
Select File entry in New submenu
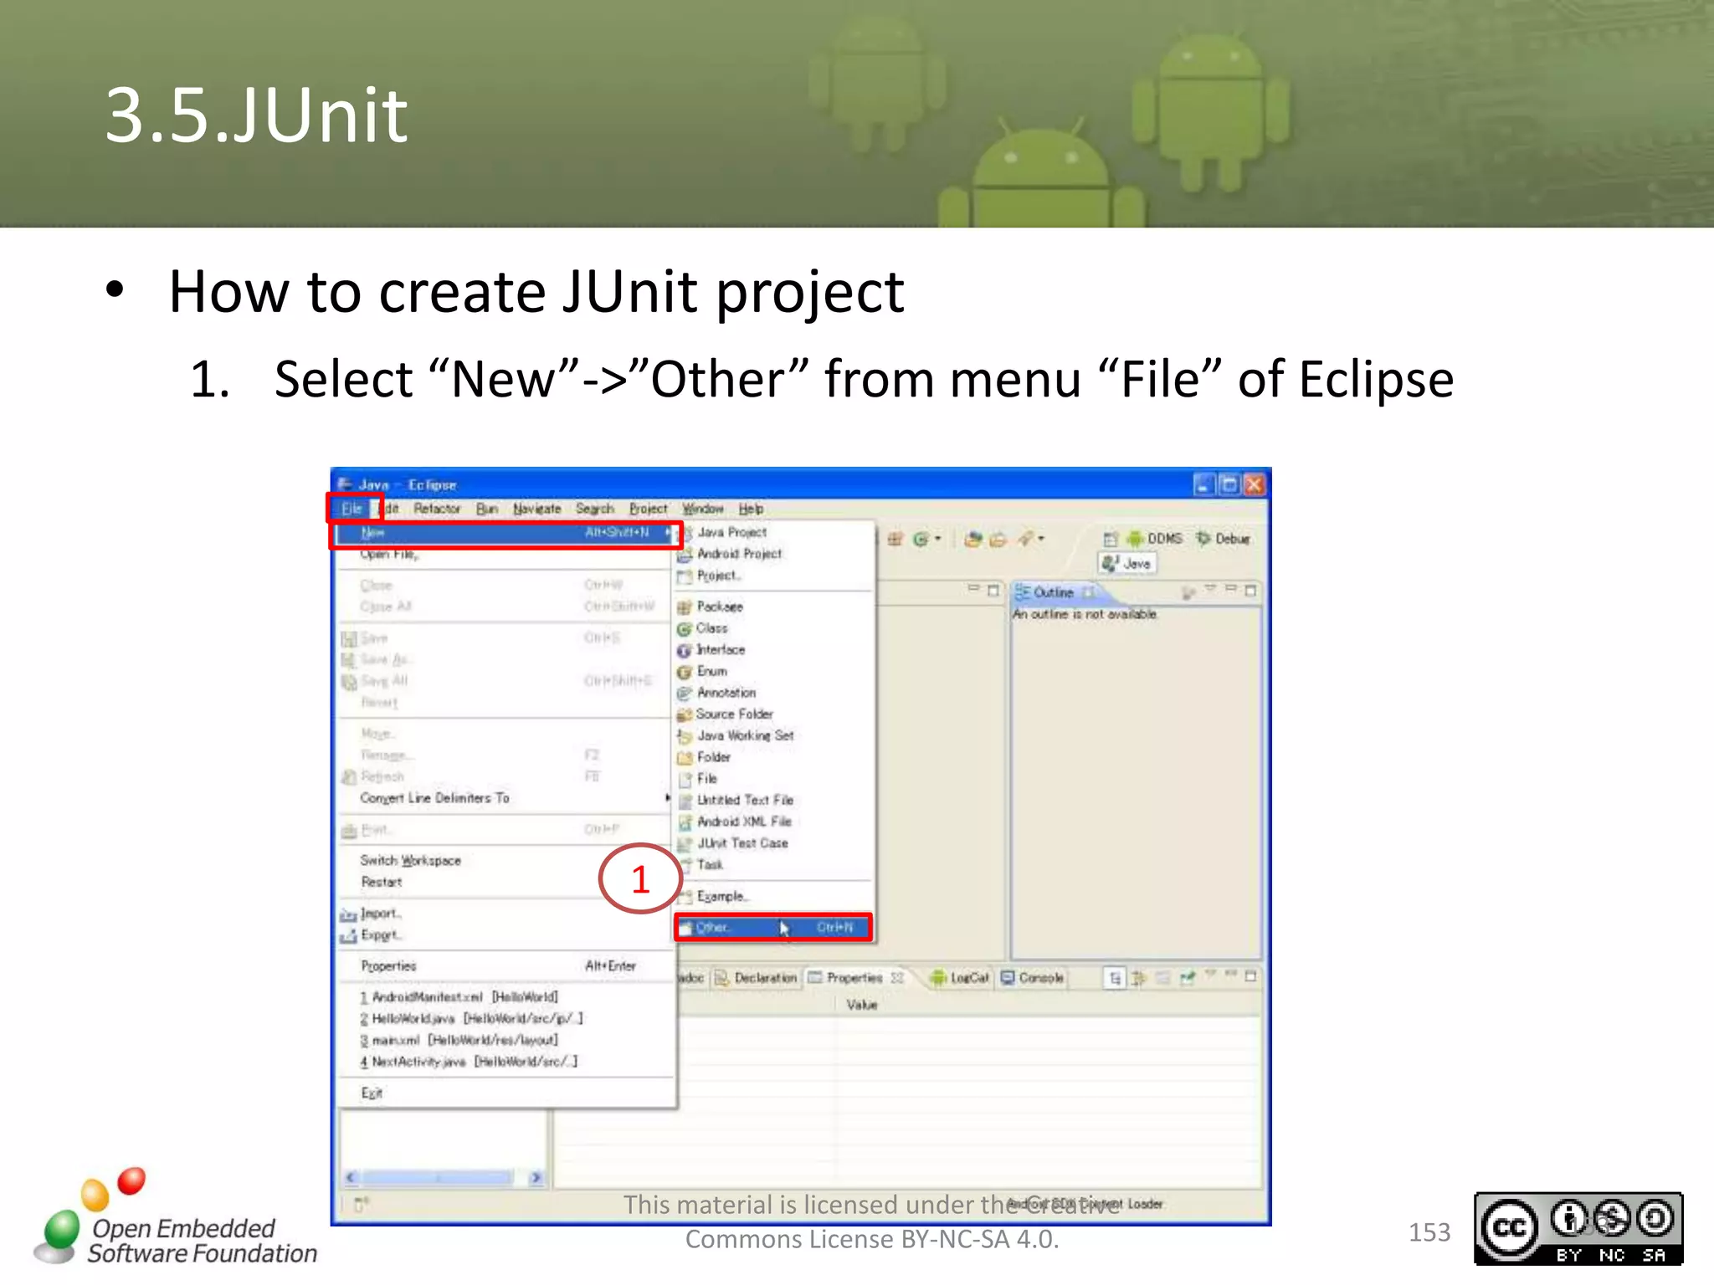[773, 778]
